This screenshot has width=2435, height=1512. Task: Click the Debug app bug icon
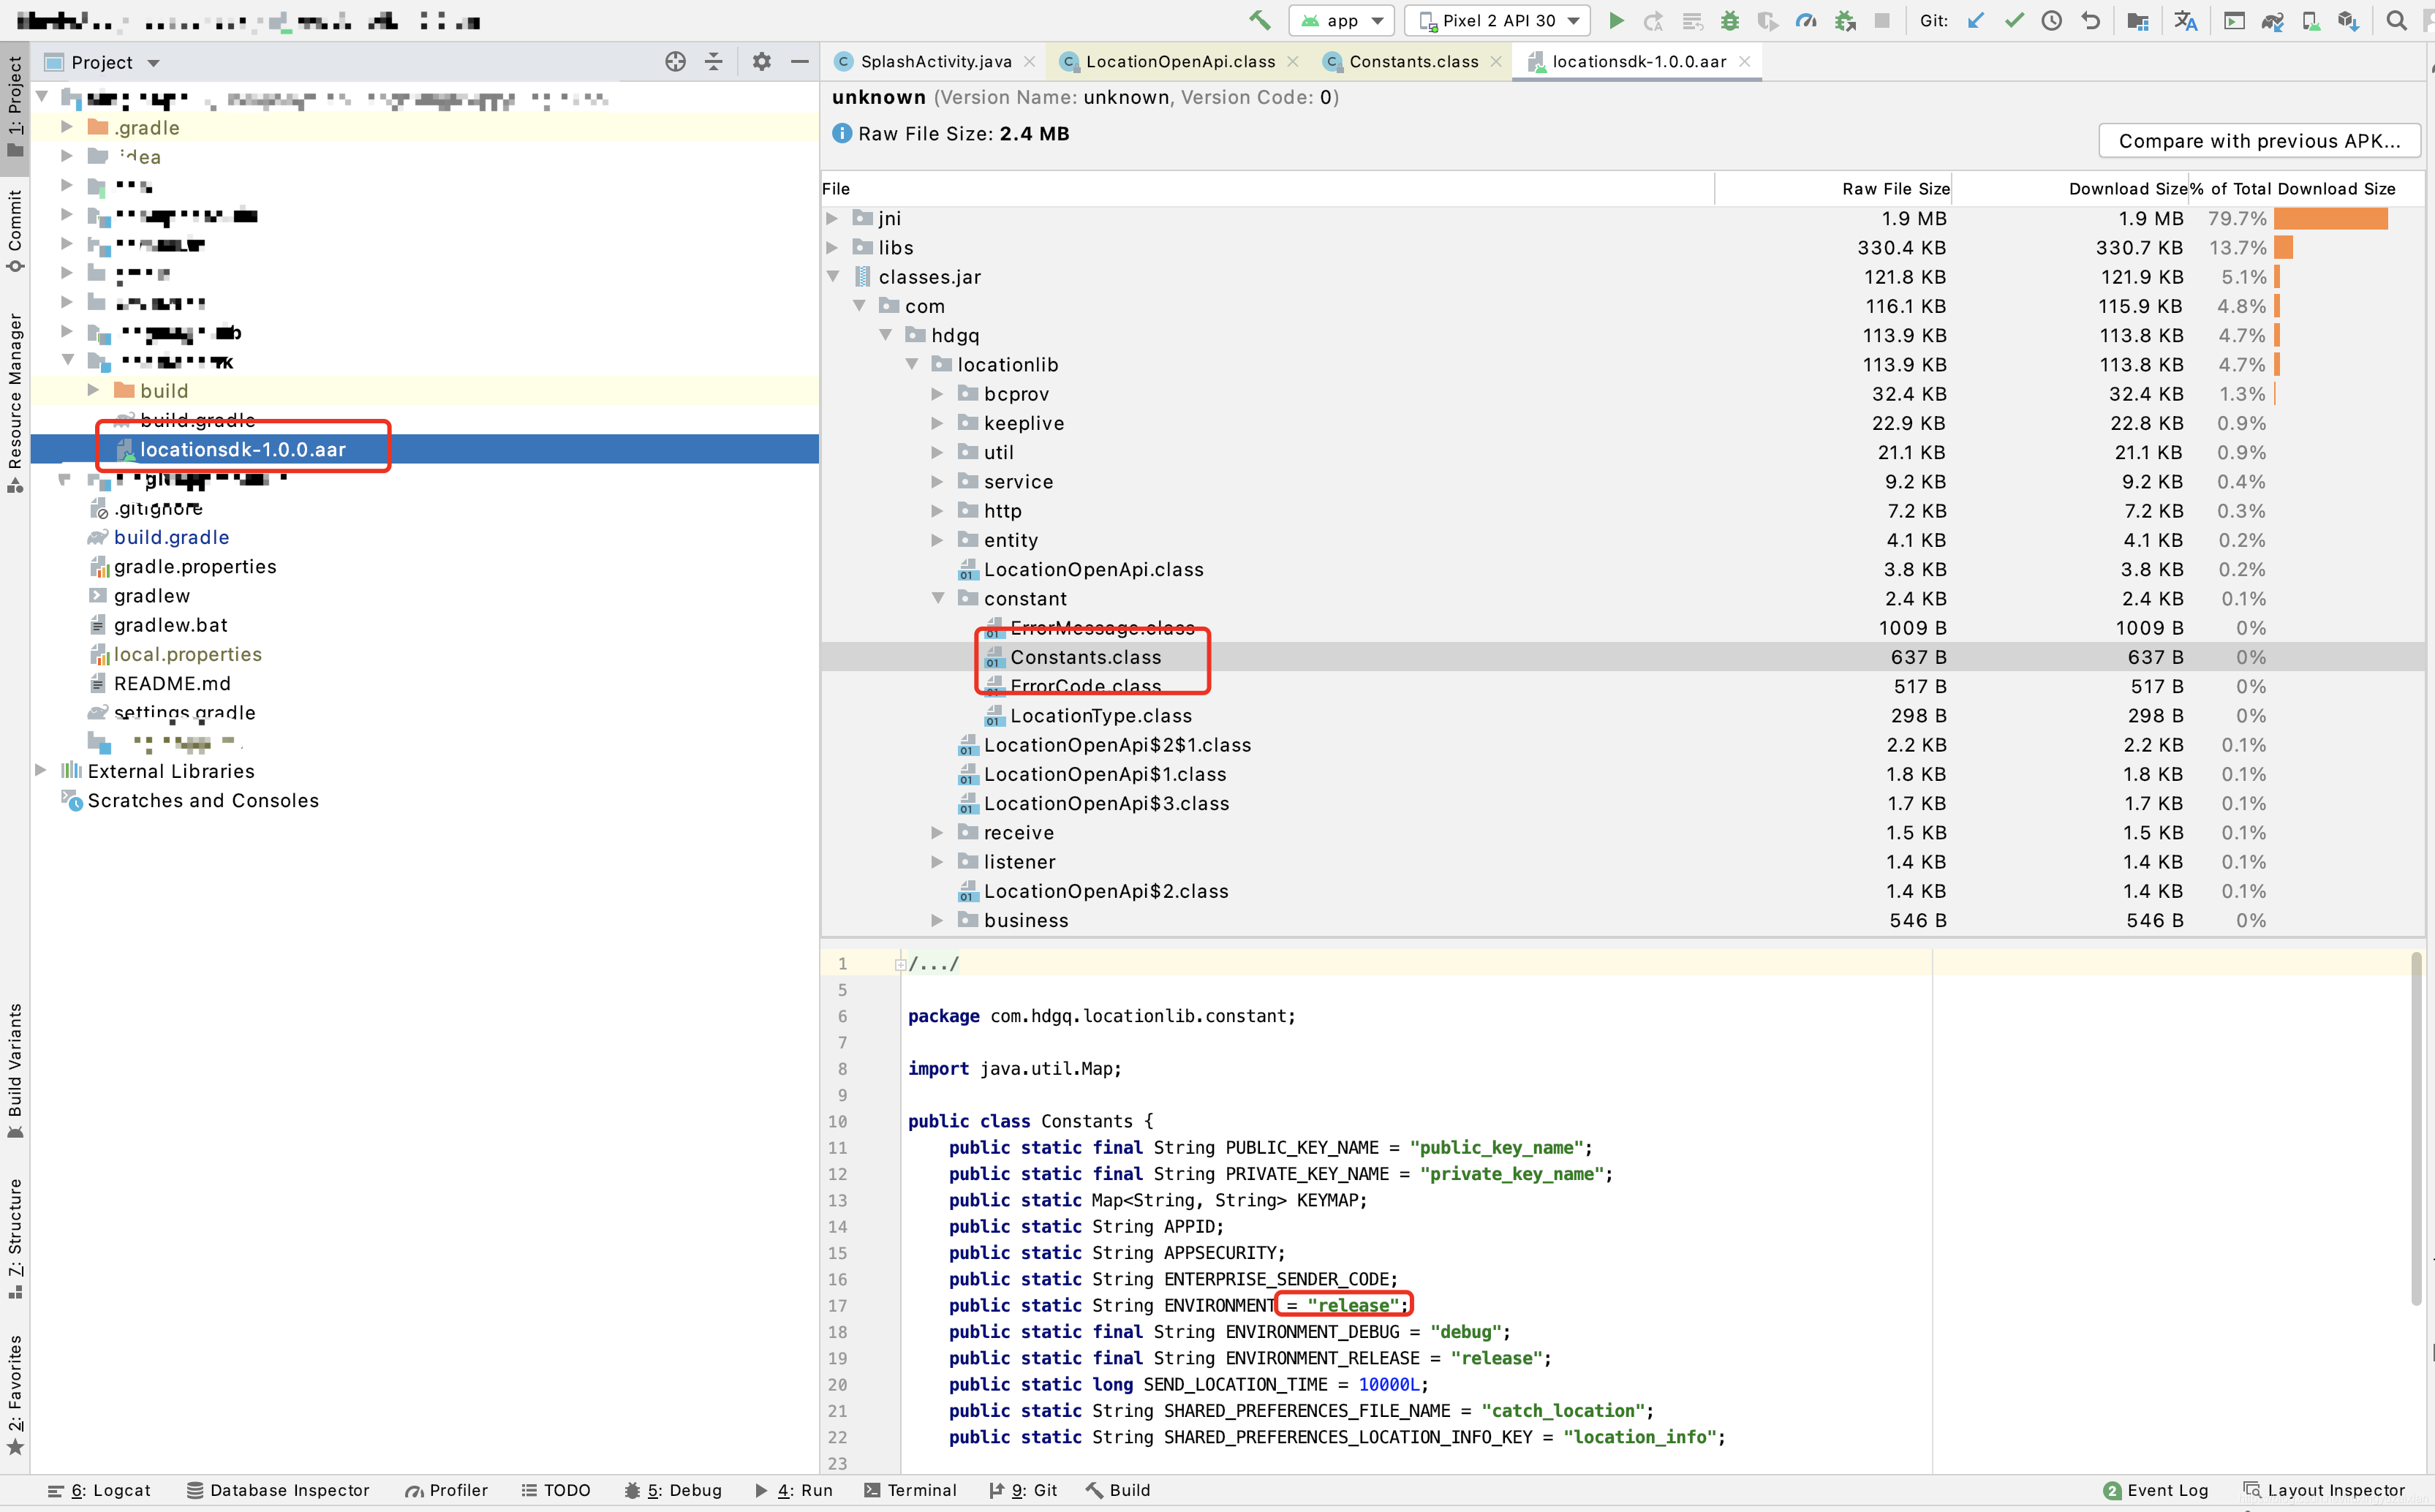tap(1730, 20)
